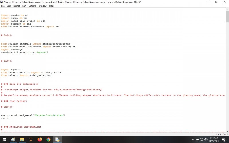The height and width of the screenshot is (143, 229).
Task: Click the ExtraTreesRegressor import line
Action: point(35,44)
